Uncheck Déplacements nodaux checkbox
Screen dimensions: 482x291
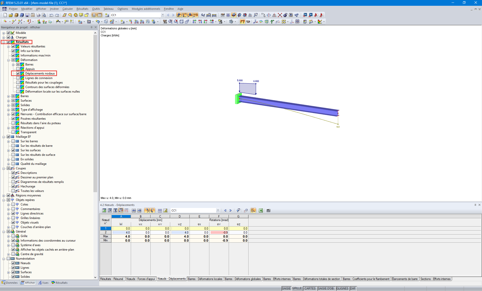(18, 74)
